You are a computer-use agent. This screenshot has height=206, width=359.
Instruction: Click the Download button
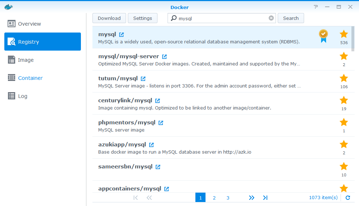point(109,18)
